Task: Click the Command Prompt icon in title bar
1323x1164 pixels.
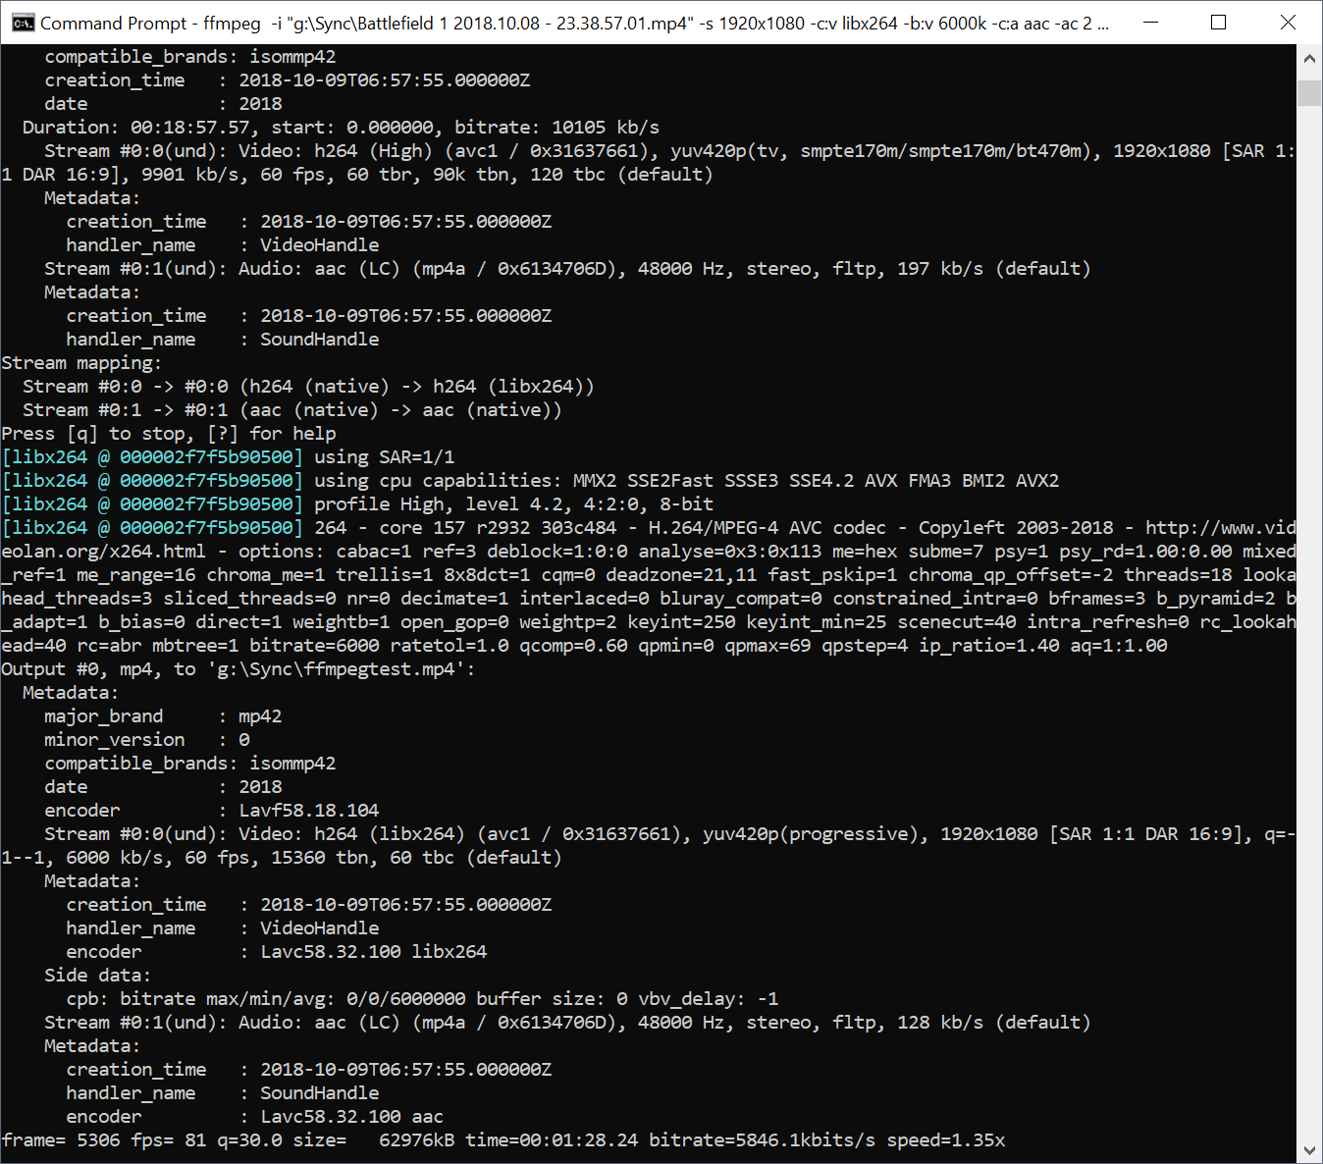Action: (x=23, y=23)
